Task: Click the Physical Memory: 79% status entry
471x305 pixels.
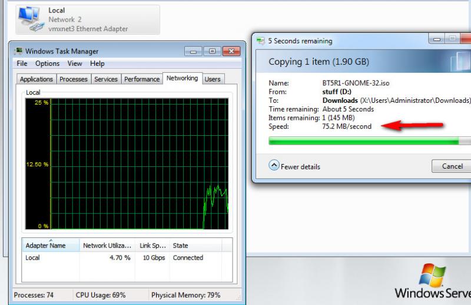Action: [x=185, y=295]
